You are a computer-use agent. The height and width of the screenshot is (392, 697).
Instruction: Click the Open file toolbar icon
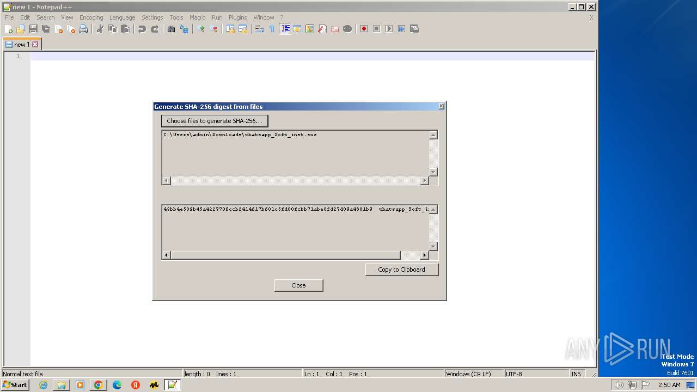[x=21, y=29]
